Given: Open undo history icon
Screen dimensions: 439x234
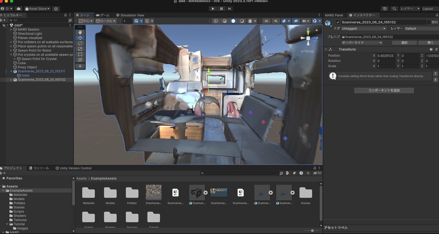Looking at the screenshot, I should point(385,9).
